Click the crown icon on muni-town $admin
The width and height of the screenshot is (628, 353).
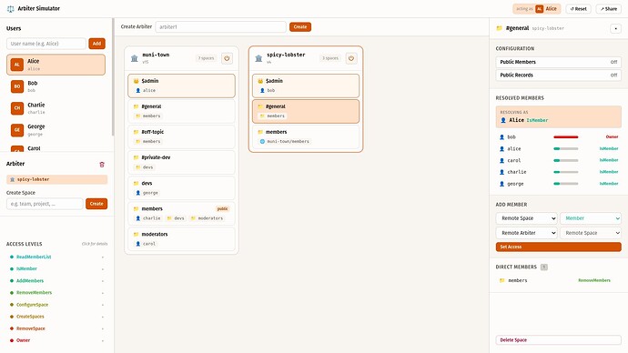[136, 81]
